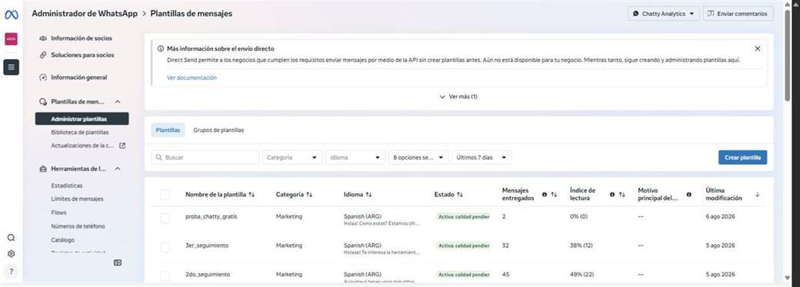Click the Crear plantilla button
Viewport: 800px width, 287px height.
click(742, 157)
